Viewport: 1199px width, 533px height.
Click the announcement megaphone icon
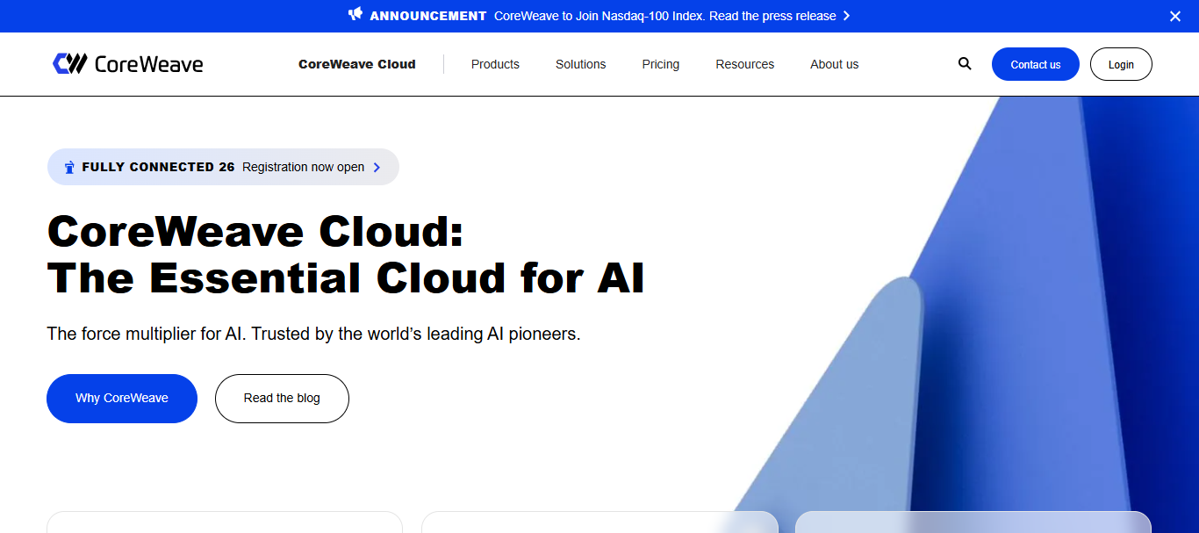[x=355, y=15]
